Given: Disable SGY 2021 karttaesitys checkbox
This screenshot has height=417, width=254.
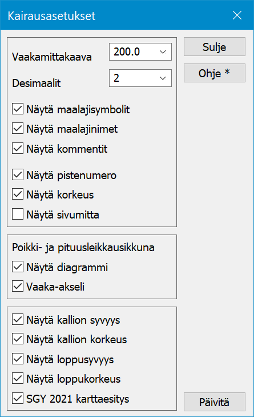Looking at the screenshot, I should pyautogui.click(x=18, y=399).
